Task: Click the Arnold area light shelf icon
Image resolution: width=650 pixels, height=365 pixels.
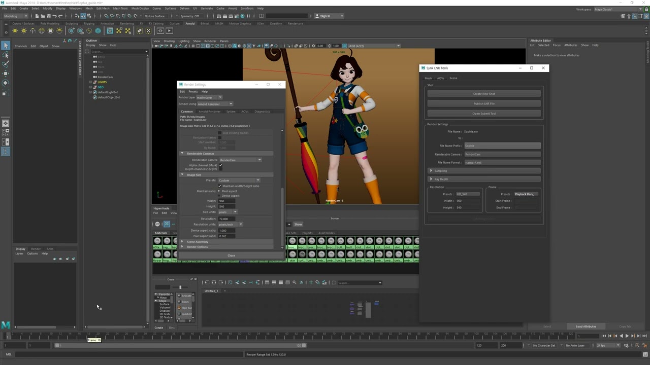Action: coord(15,31)
